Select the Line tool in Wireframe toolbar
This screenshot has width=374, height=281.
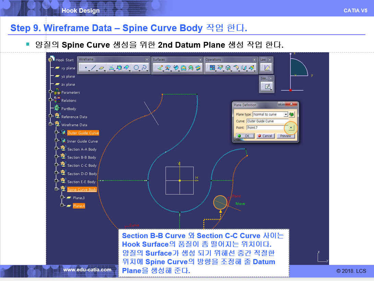tap(93, 68)
